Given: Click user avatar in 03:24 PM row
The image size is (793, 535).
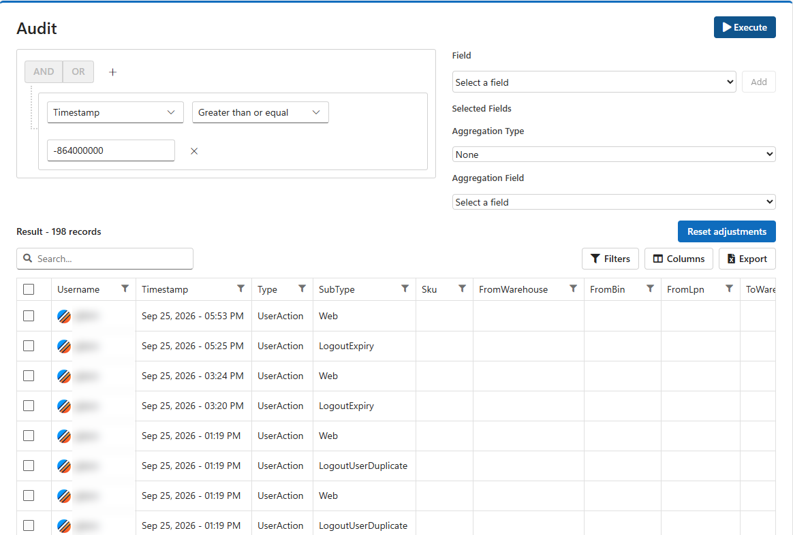Looking at the screenshot, I should click(x=64, y=376).
